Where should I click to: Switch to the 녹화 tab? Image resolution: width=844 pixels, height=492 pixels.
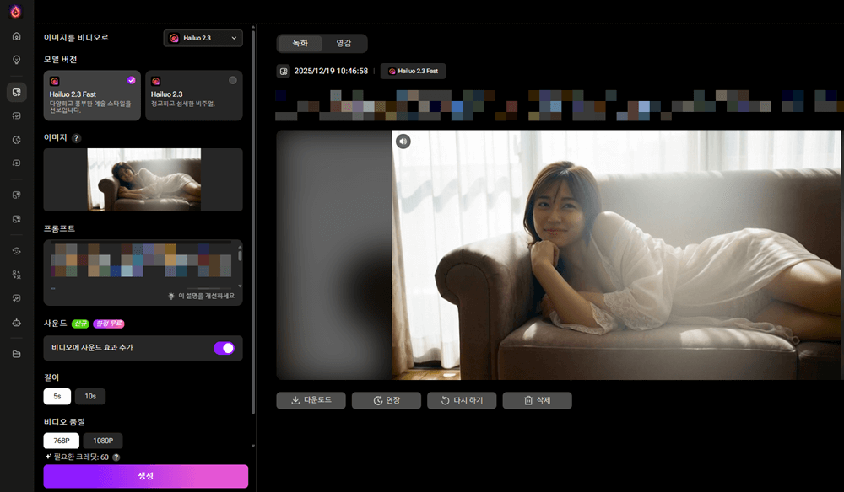click(x=300, y=43)
